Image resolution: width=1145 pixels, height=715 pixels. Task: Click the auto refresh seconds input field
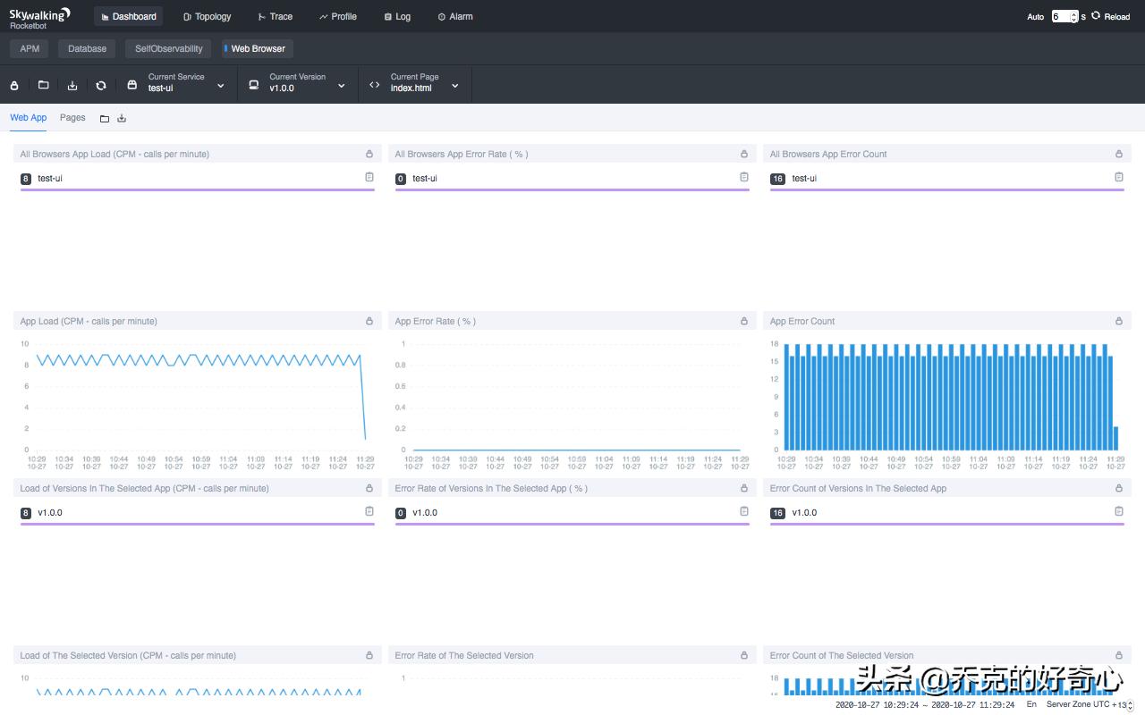(x=1062, y=17)
